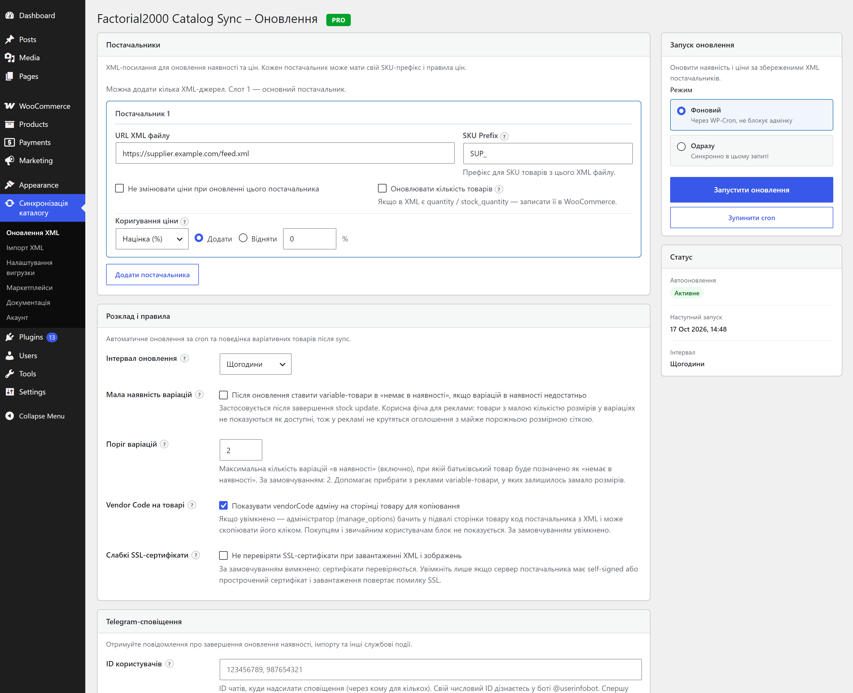Open the Націнка (%) dropdown
The width and height of the screenshot is (853, 693).
tap(152, 239)
